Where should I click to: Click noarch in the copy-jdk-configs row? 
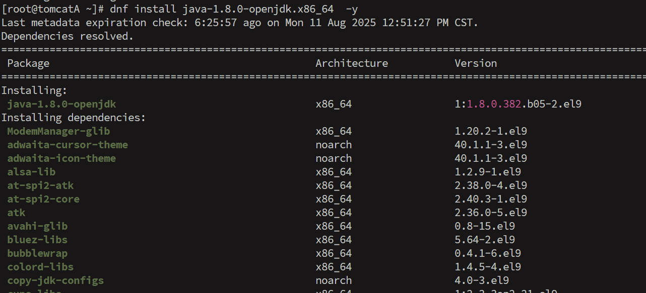pos(334,280)
